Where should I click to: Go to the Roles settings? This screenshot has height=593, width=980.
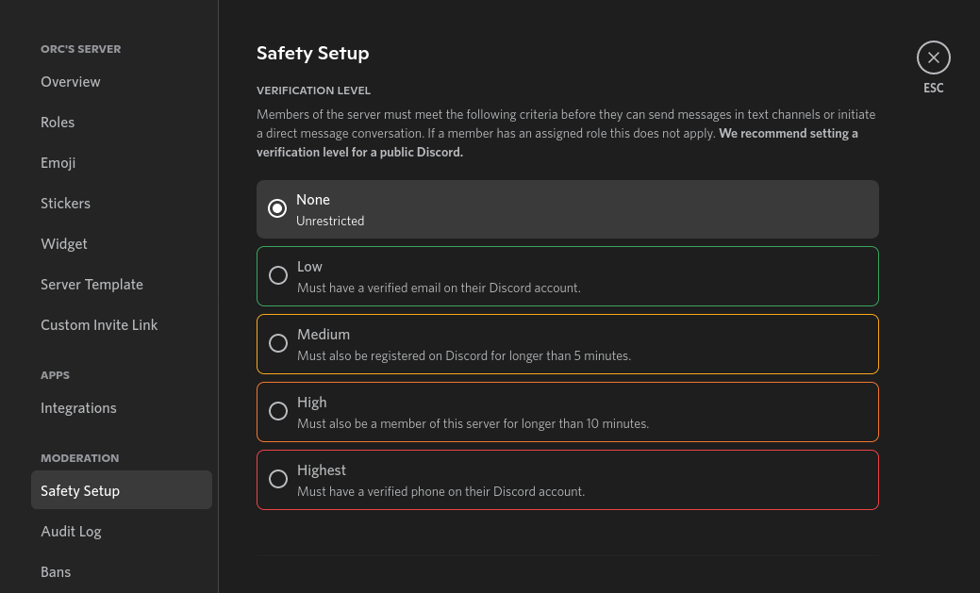(x=58, y=123)
